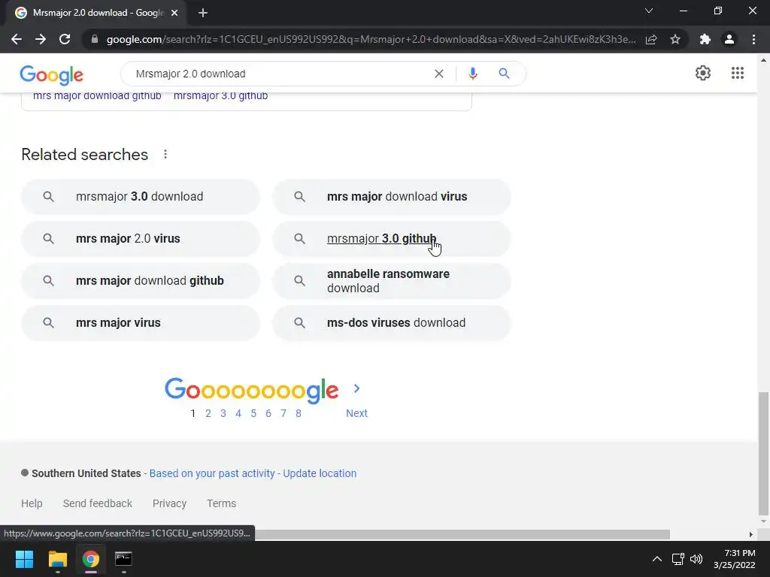Expand the system tray hidden icons chevron

coord(656,559)
